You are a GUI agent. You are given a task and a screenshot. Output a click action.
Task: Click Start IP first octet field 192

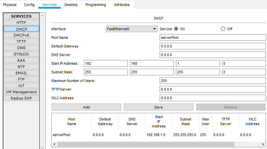click(106, 63)
